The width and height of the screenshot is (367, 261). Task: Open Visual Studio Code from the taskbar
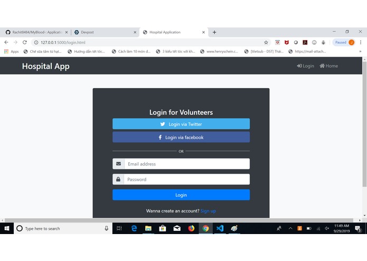(x=220, y=228)
